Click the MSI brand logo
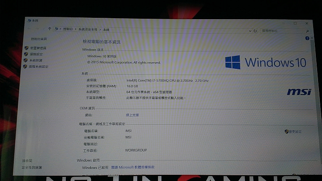Screen dimensions: 322x181 click(x=299, y=92)
